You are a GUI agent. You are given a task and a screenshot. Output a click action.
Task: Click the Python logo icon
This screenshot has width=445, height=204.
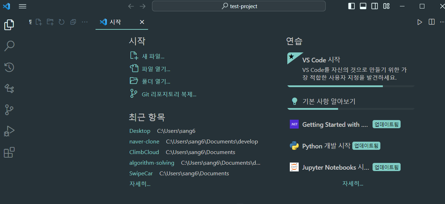(294, 146)
